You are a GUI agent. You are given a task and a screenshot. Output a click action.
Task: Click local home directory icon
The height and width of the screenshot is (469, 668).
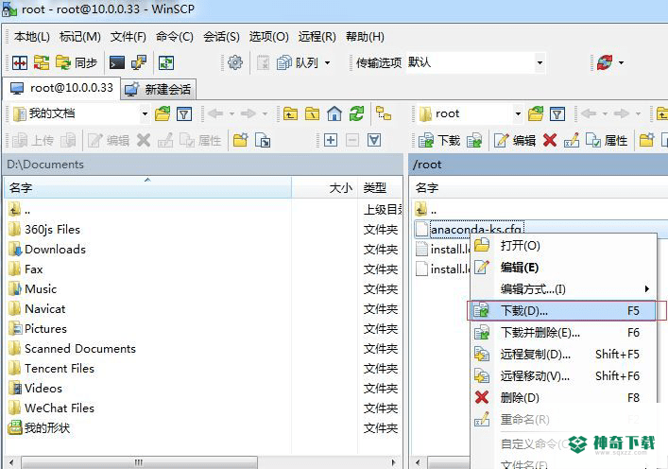tap(334, 113)
